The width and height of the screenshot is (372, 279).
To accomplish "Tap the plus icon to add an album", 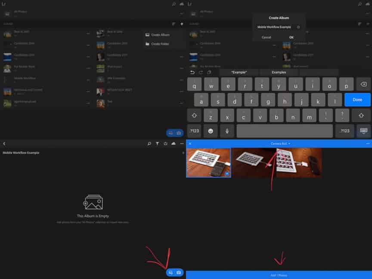I will point(181,24).
